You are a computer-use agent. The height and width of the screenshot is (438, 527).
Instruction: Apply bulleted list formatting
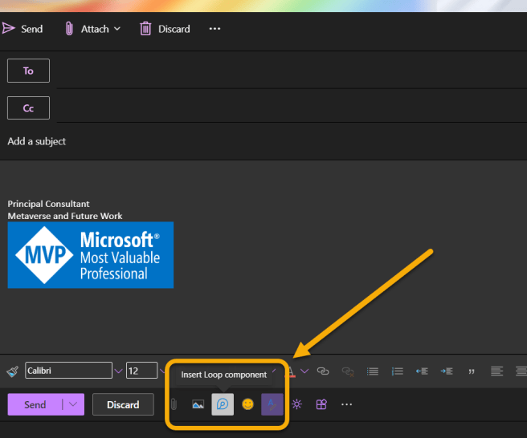click(373, 371)
